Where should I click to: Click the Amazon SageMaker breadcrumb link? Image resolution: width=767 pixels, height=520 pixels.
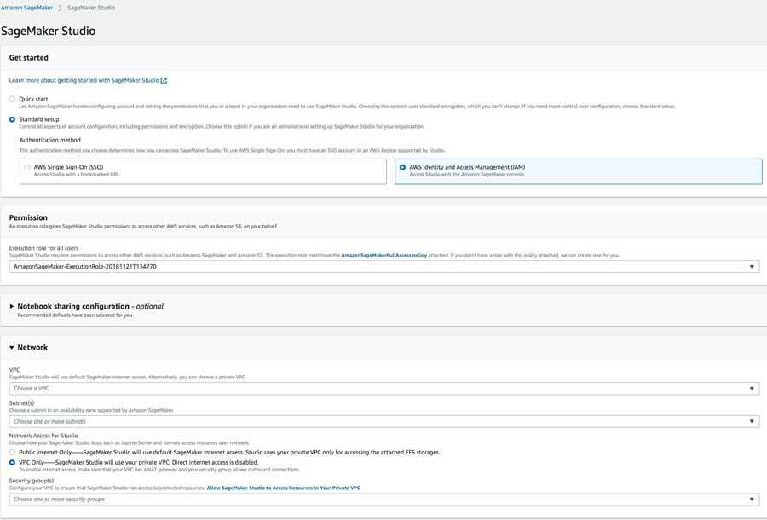tap(26, 8)
